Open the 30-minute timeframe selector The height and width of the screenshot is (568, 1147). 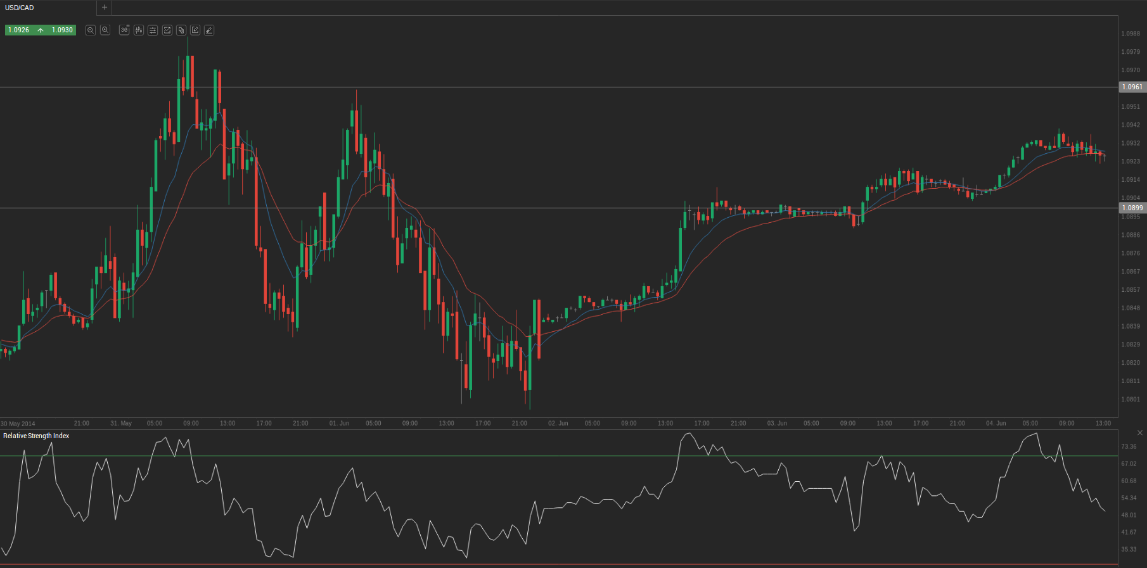point(124,30)
